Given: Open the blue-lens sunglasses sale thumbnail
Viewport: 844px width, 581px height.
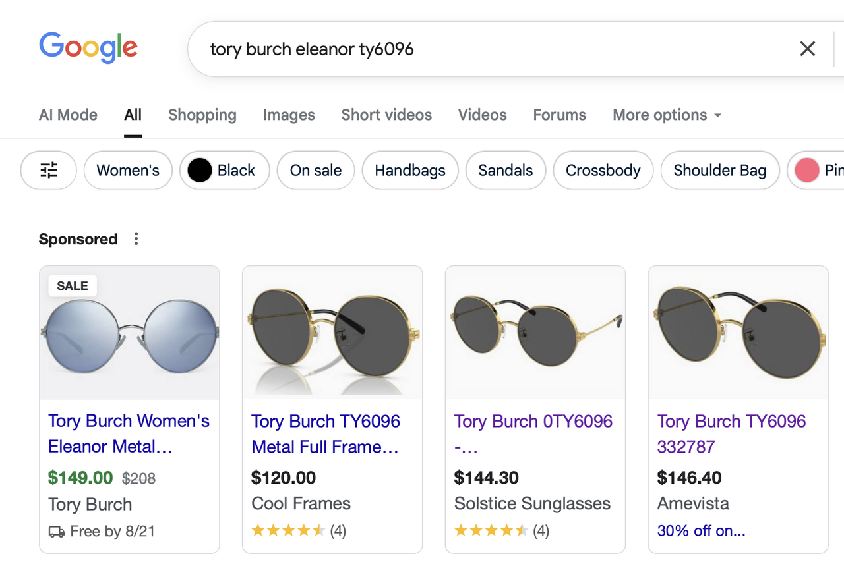Looking at the screenshot, I should tap(129, 333).
